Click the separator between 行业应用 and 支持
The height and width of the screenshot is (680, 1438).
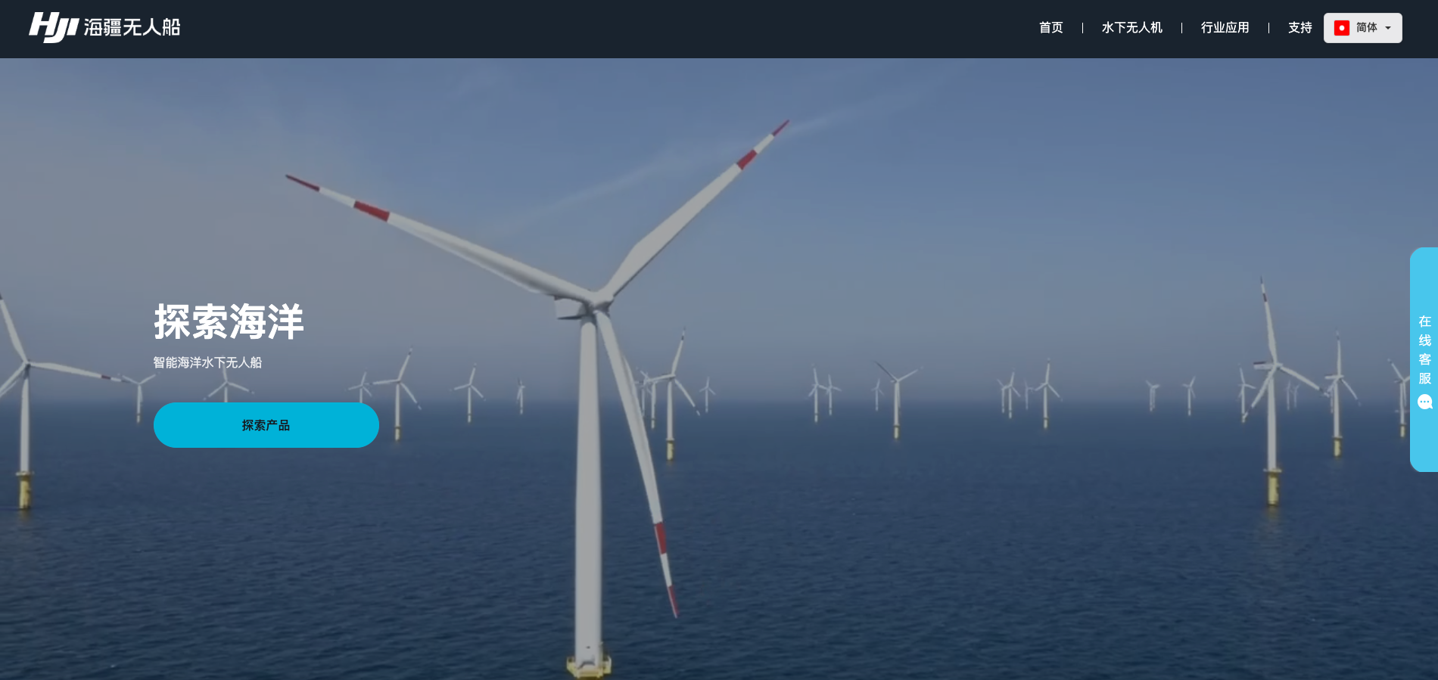tap(1268, 28)
